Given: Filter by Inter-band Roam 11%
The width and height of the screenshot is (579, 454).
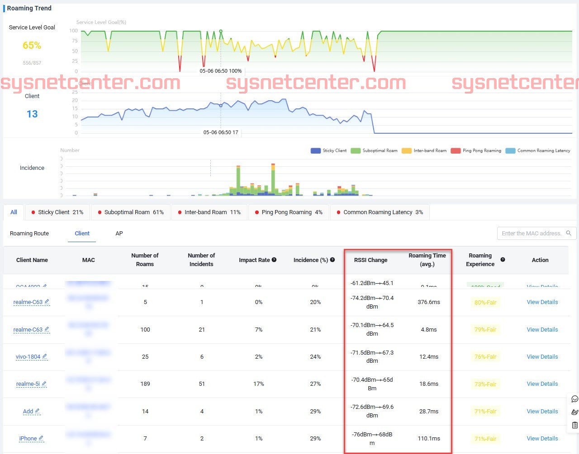Looking at the screenshot, I should (209, 212).
